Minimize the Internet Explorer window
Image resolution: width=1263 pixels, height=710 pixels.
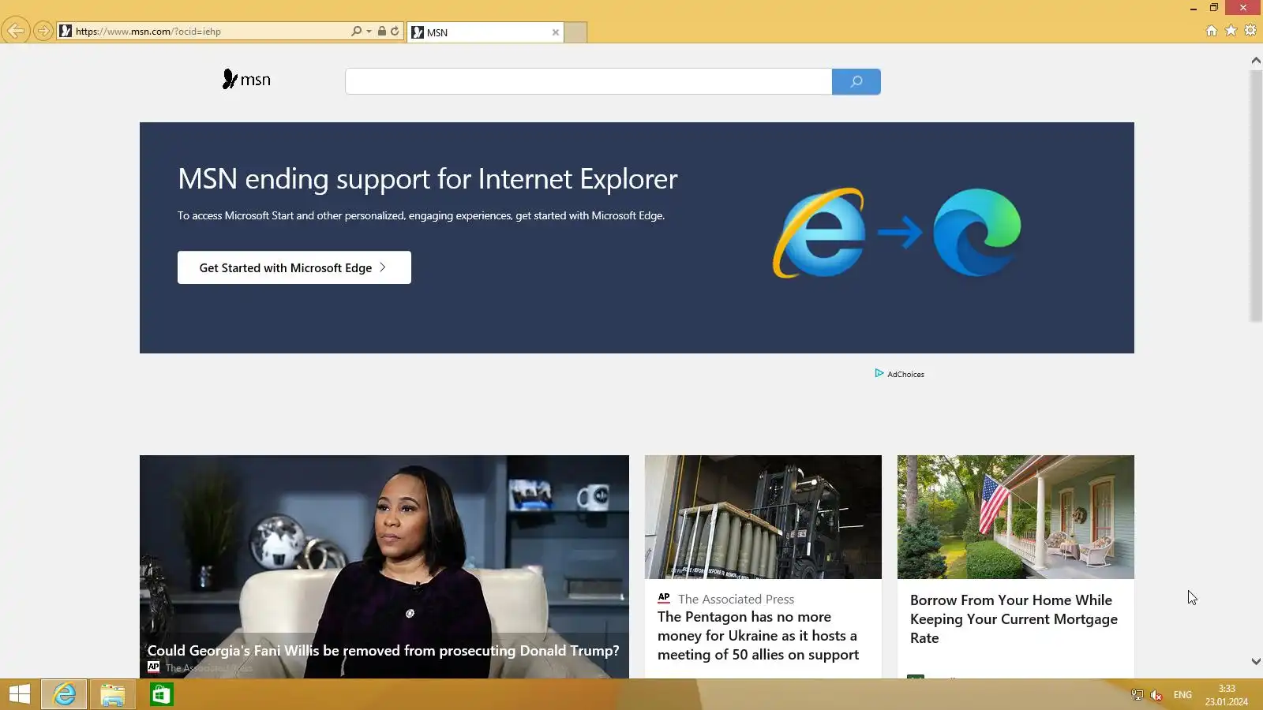[1194, 8]
